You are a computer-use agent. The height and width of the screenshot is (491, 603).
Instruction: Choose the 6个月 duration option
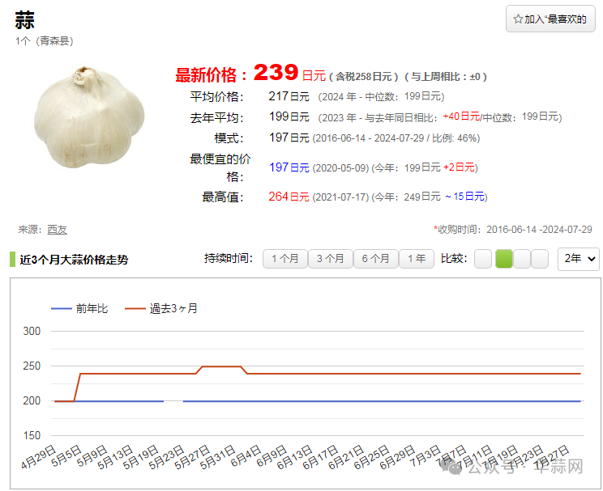375,259
